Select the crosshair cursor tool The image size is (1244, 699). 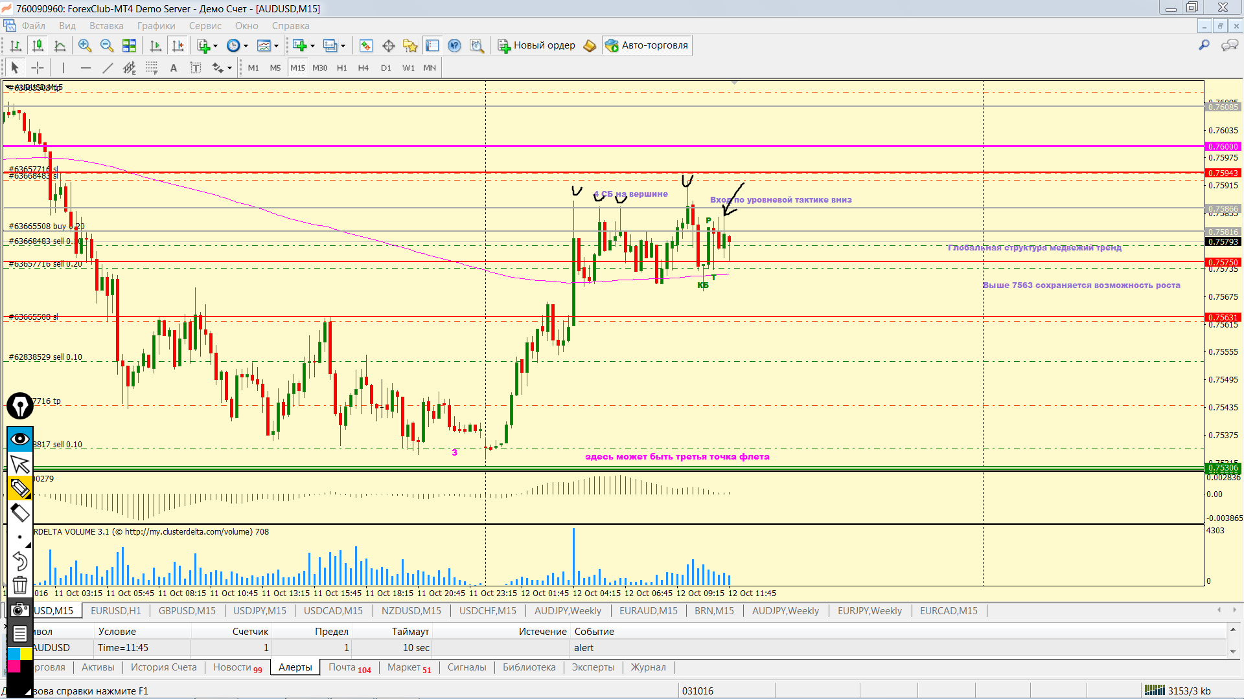pos(38,68)
